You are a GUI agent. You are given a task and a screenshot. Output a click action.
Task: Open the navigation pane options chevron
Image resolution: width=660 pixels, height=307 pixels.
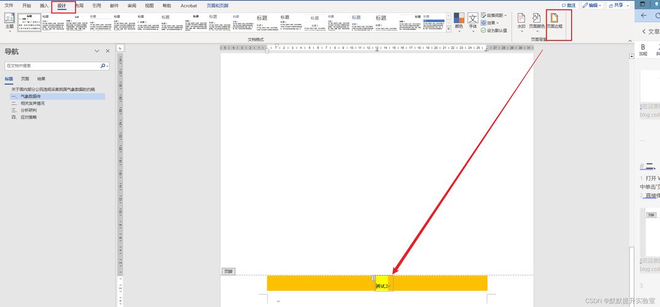(97, 51)
